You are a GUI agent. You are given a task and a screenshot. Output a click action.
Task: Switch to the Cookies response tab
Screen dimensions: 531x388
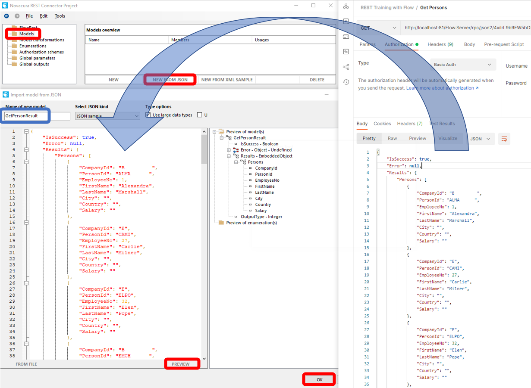tap(382, 124)
